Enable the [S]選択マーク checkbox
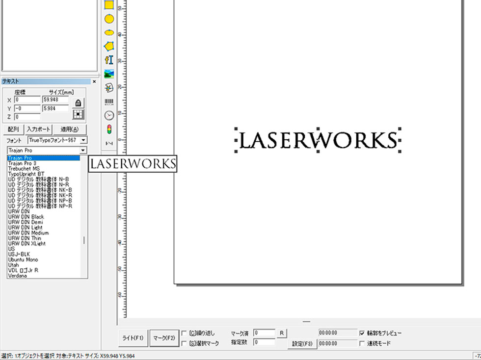The height and width of the screenshot is (360, 481). [184, 343]
